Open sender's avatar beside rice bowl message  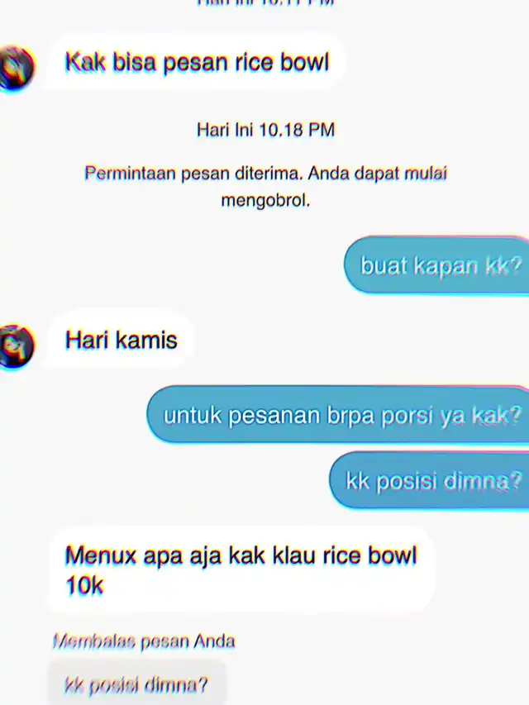click(17, 69)
